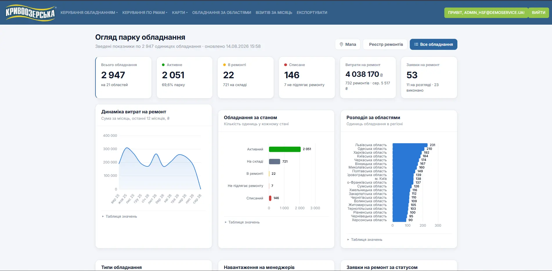This screenshot has width=552, height=271.
Task: Click Херсонська область label
Action: [369, 220]
